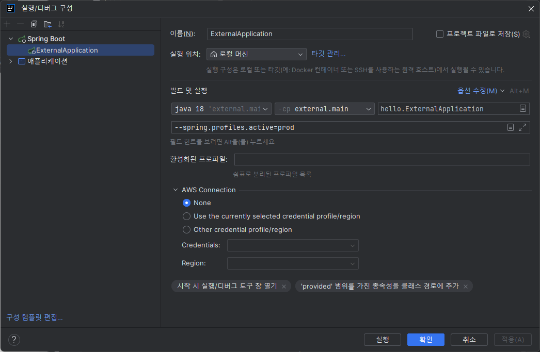Image resolution: width=540 pixels, height=352 pixels.
Task: Create a new configuration folder
Action: [x=47, y=24]
